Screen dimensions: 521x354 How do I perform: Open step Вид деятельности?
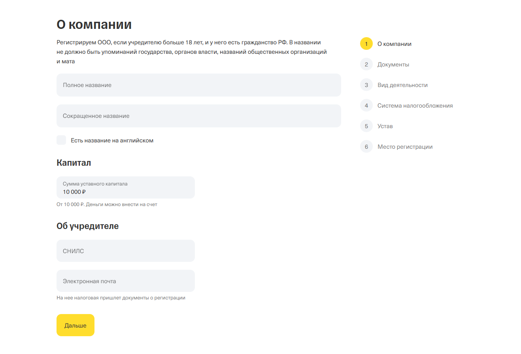click(402, 85)
